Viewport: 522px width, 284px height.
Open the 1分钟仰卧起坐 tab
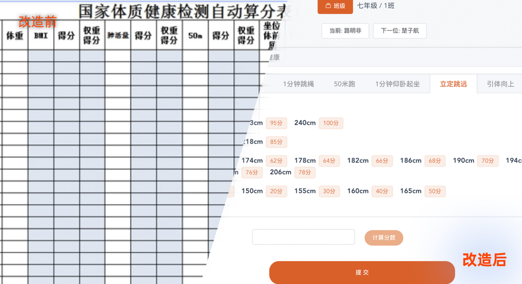point(397,84)
